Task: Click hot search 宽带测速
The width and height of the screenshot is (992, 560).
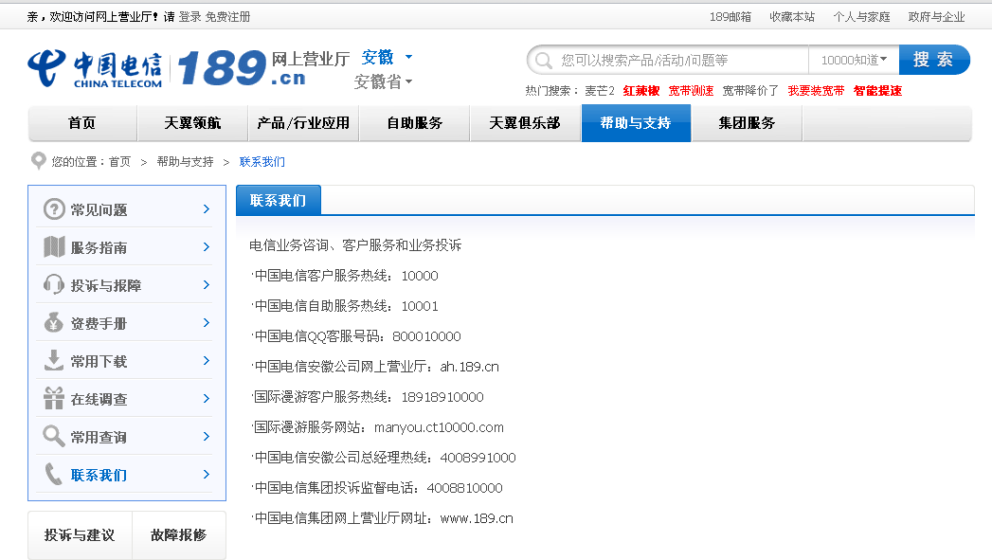Action: (691, 90)
